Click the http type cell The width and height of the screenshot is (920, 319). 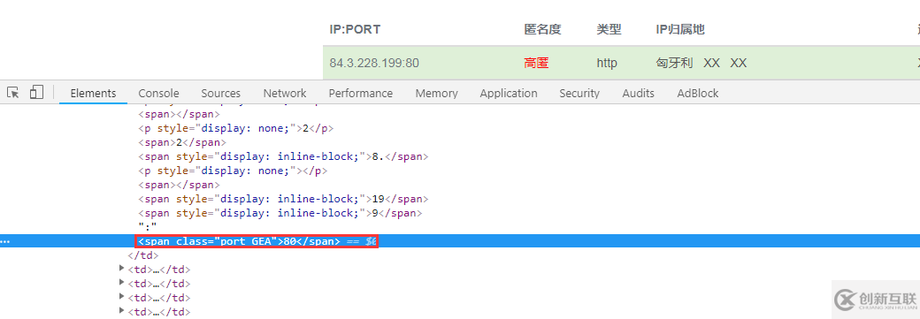click(x=607, y=63)
